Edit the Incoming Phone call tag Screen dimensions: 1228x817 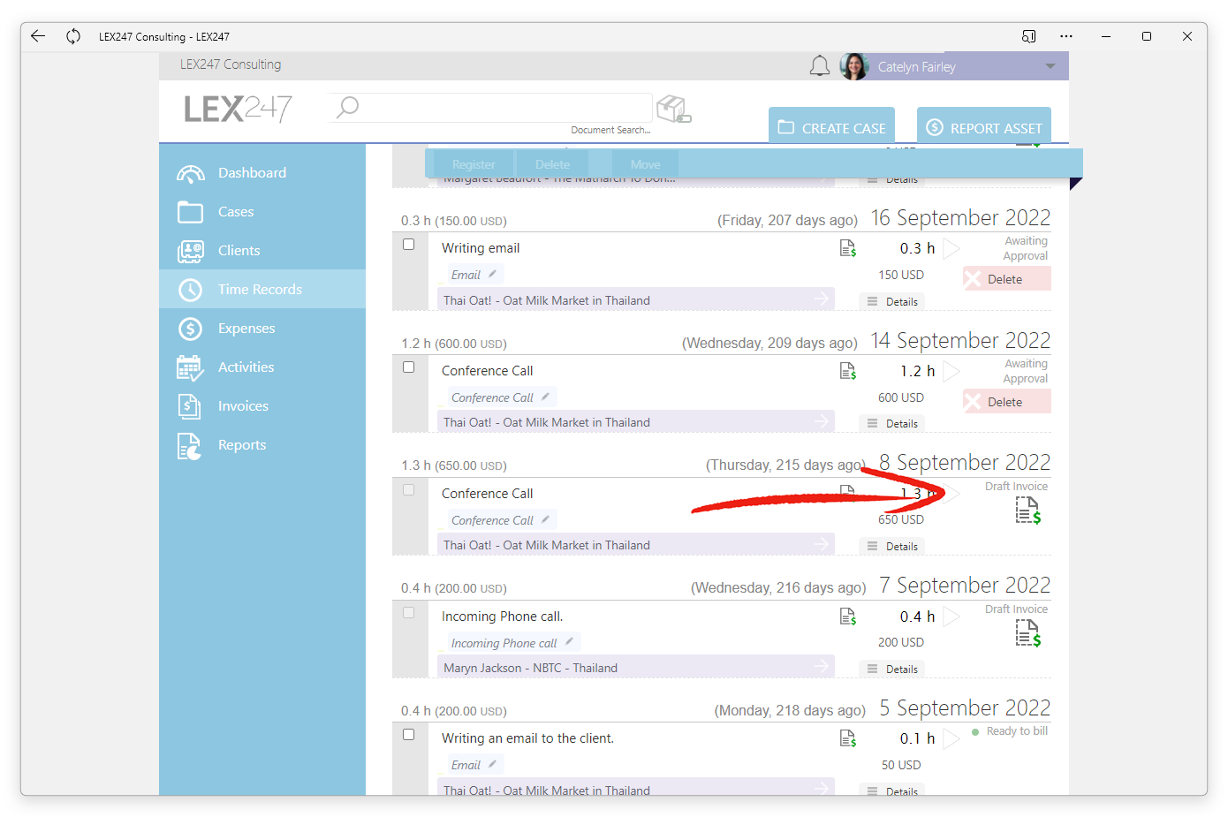click(569, 642)
